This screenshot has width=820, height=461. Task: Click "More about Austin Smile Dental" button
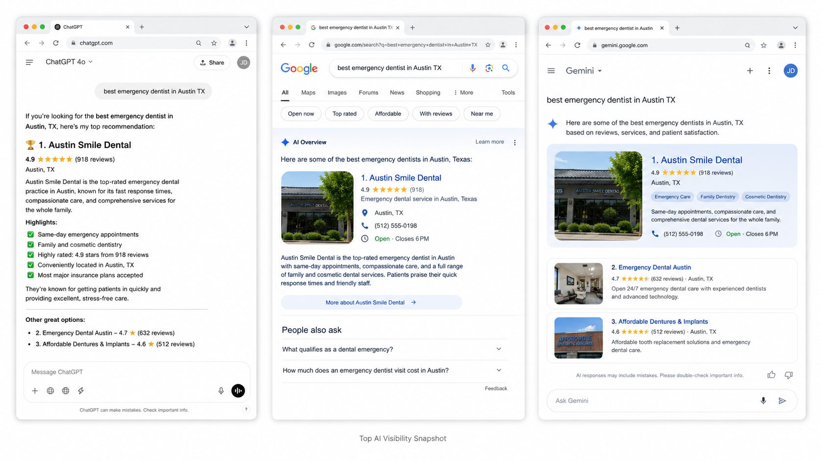pos(371,302)
